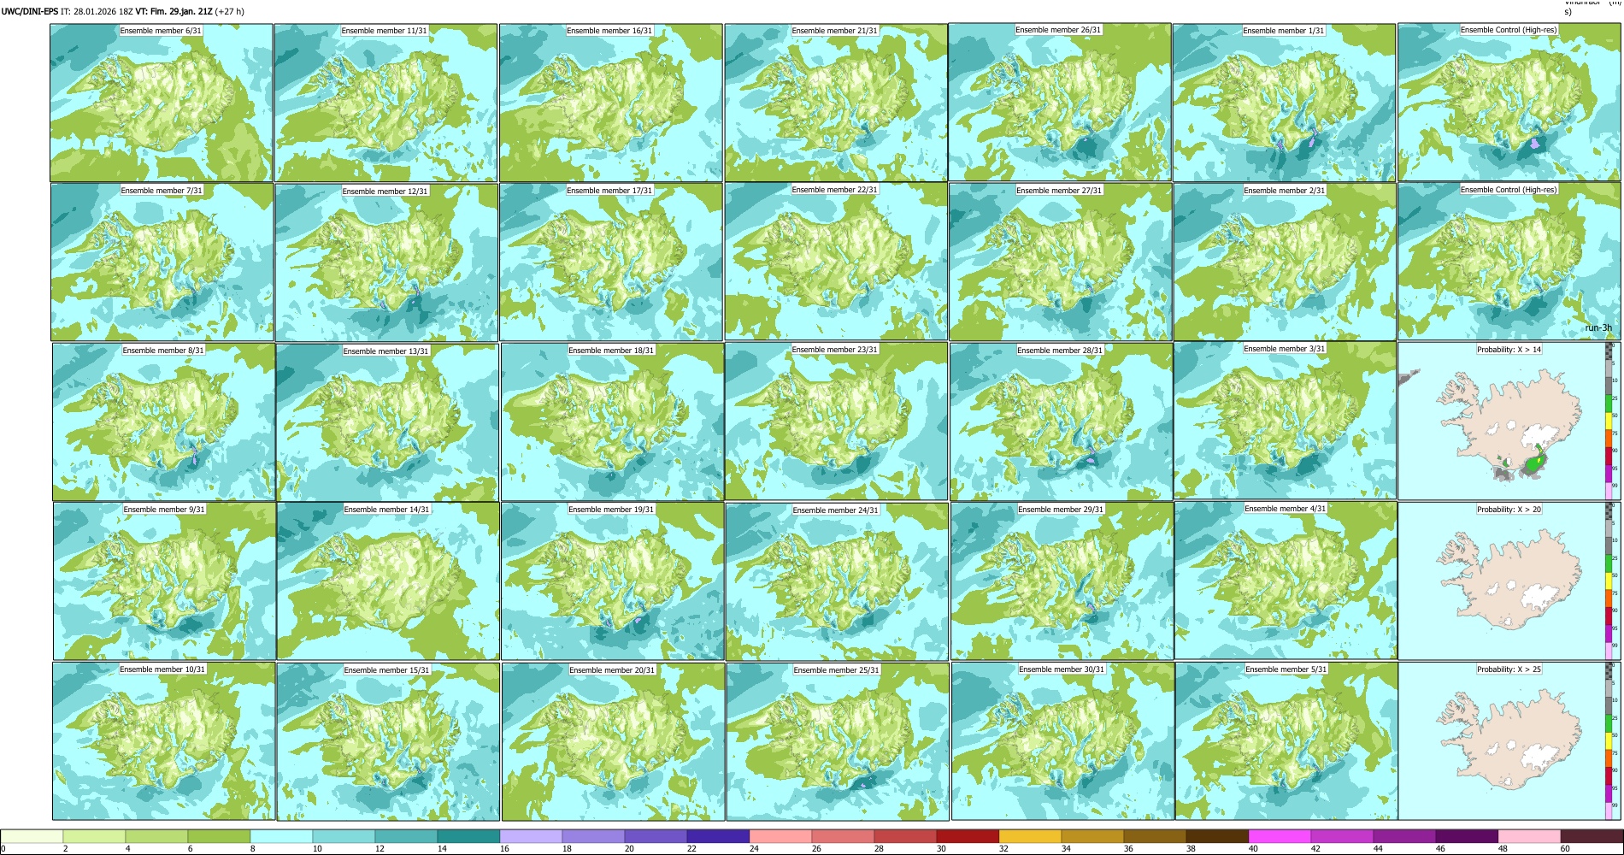Open the Ensemble member 6/31 map panel
Image resolution: width=1624 pixels, height=855 pixels.
click(161, 103)
